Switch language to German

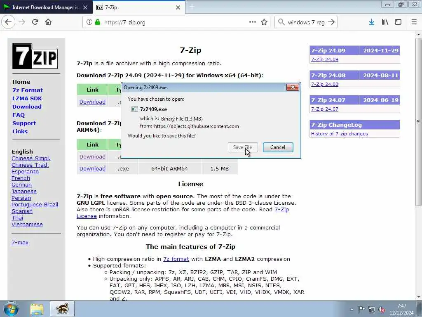(21, 185)
